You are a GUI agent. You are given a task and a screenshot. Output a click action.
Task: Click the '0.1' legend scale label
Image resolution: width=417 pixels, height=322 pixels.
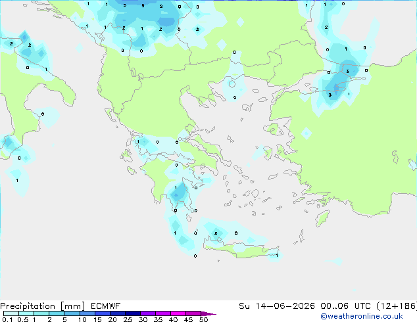pyautogui.click(x=7, y=319)
